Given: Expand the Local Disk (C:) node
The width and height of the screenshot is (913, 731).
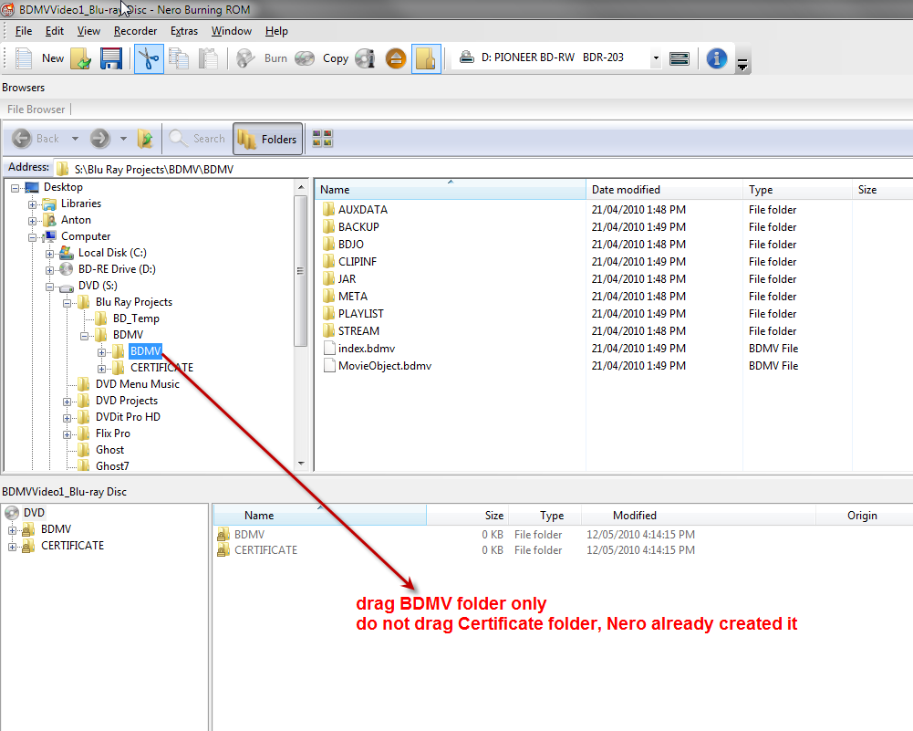Looking at the screenshot, I should pyautogui.click(x=50, y=254).
